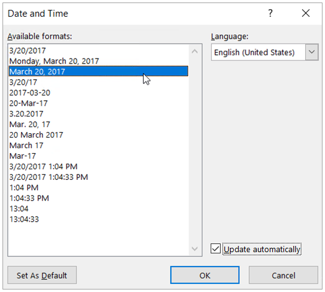Click the Cancel button
Image resolution: width=325 pixels, height=292 pixels.
point(283,275)
